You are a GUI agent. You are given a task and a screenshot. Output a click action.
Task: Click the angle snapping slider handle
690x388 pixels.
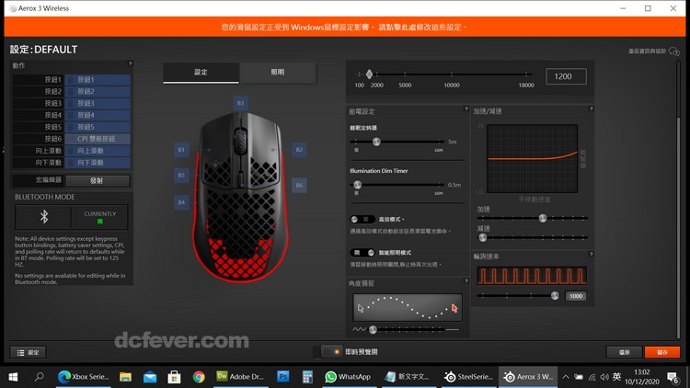coord(373,329)
